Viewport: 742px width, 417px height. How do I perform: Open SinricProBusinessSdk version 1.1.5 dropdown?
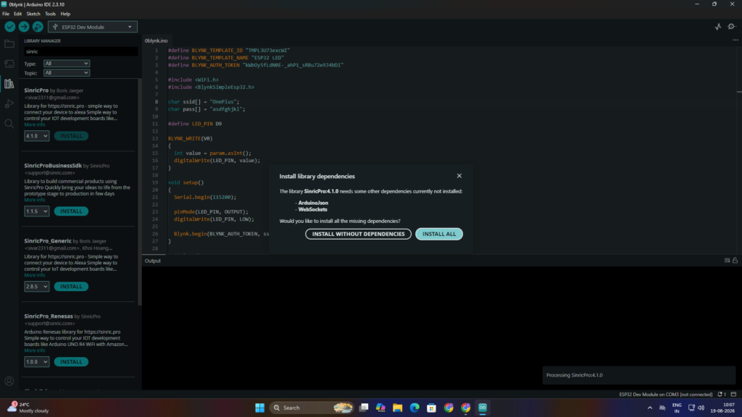tap(36, 211)
